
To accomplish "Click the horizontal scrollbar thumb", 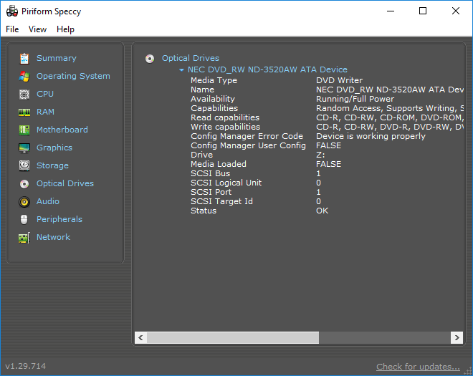I will click(x=233, y=337).
